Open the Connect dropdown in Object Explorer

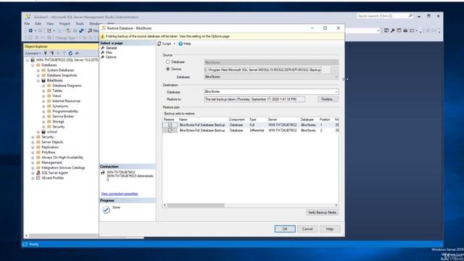click(x=33, y=53)
